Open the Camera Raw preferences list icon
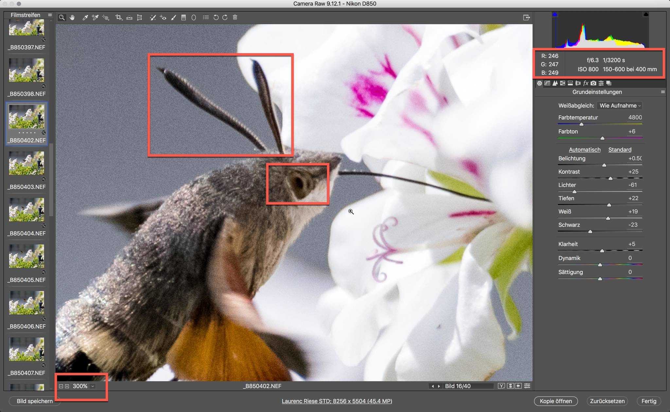 pos(206,17)
